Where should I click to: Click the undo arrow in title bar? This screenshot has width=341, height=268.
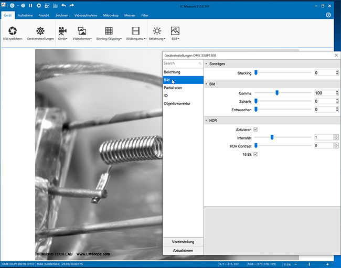[63, 6]
